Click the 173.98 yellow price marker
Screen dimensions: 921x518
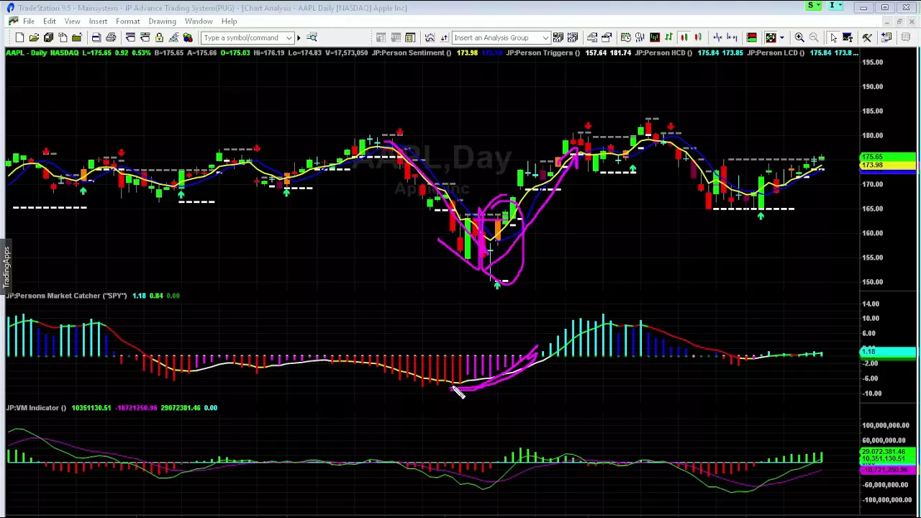click(888, 165)
